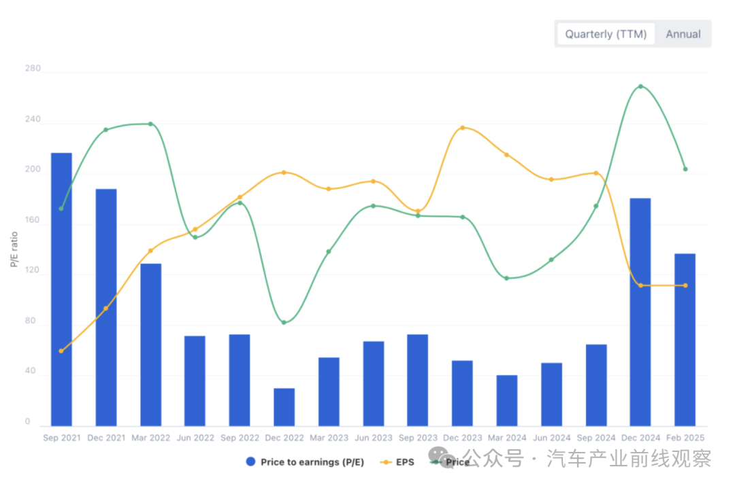Screen dimensions: 735x488
Task: Select the Feb 2025 P/E bar
Action: (x=685, y=340)
